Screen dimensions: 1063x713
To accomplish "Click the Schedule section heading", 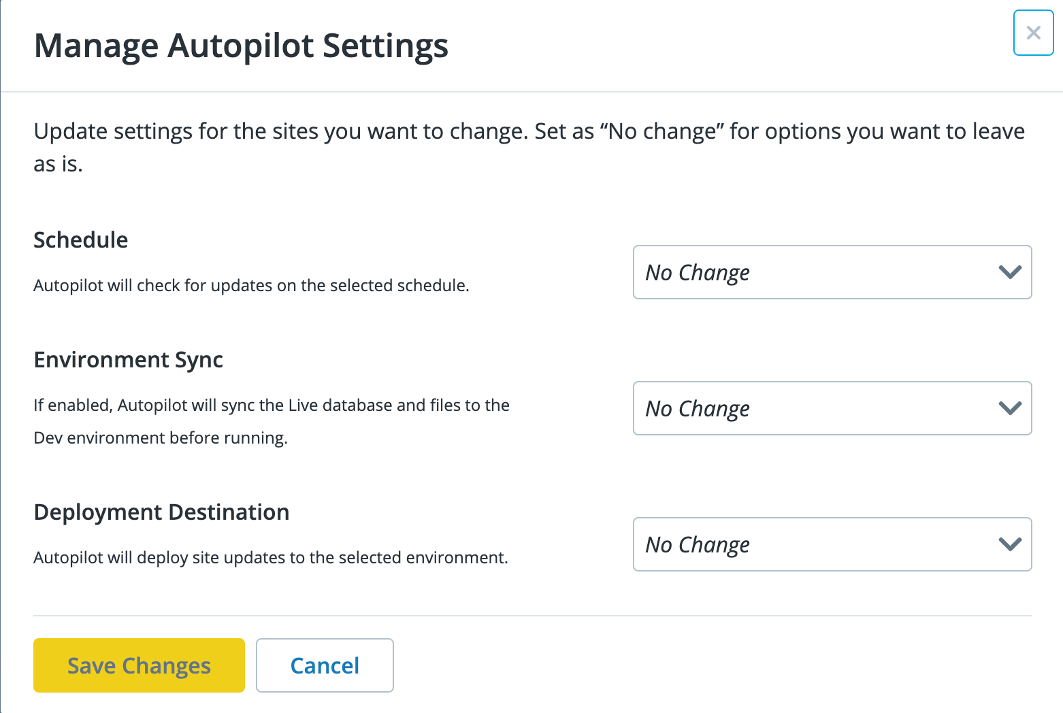I will pyautogui.click(x=81, y=240).
